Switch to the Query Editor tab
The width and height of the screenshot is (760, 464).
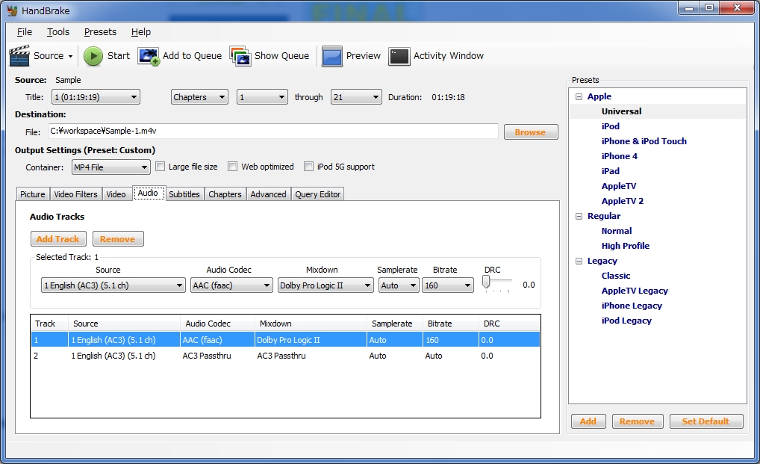(318, 194)
